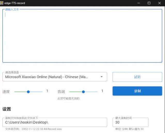
Task: Click the 此项可能是无效的 note under pitch
Action: click(68, 99)
